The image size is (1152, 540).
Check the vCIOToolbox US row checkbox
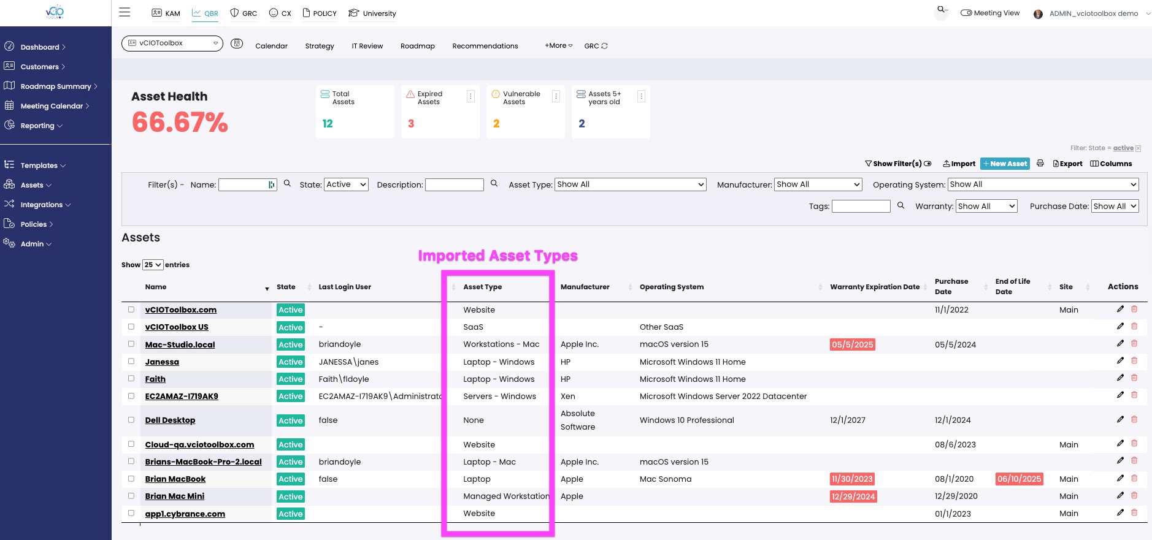pos(131,327)
